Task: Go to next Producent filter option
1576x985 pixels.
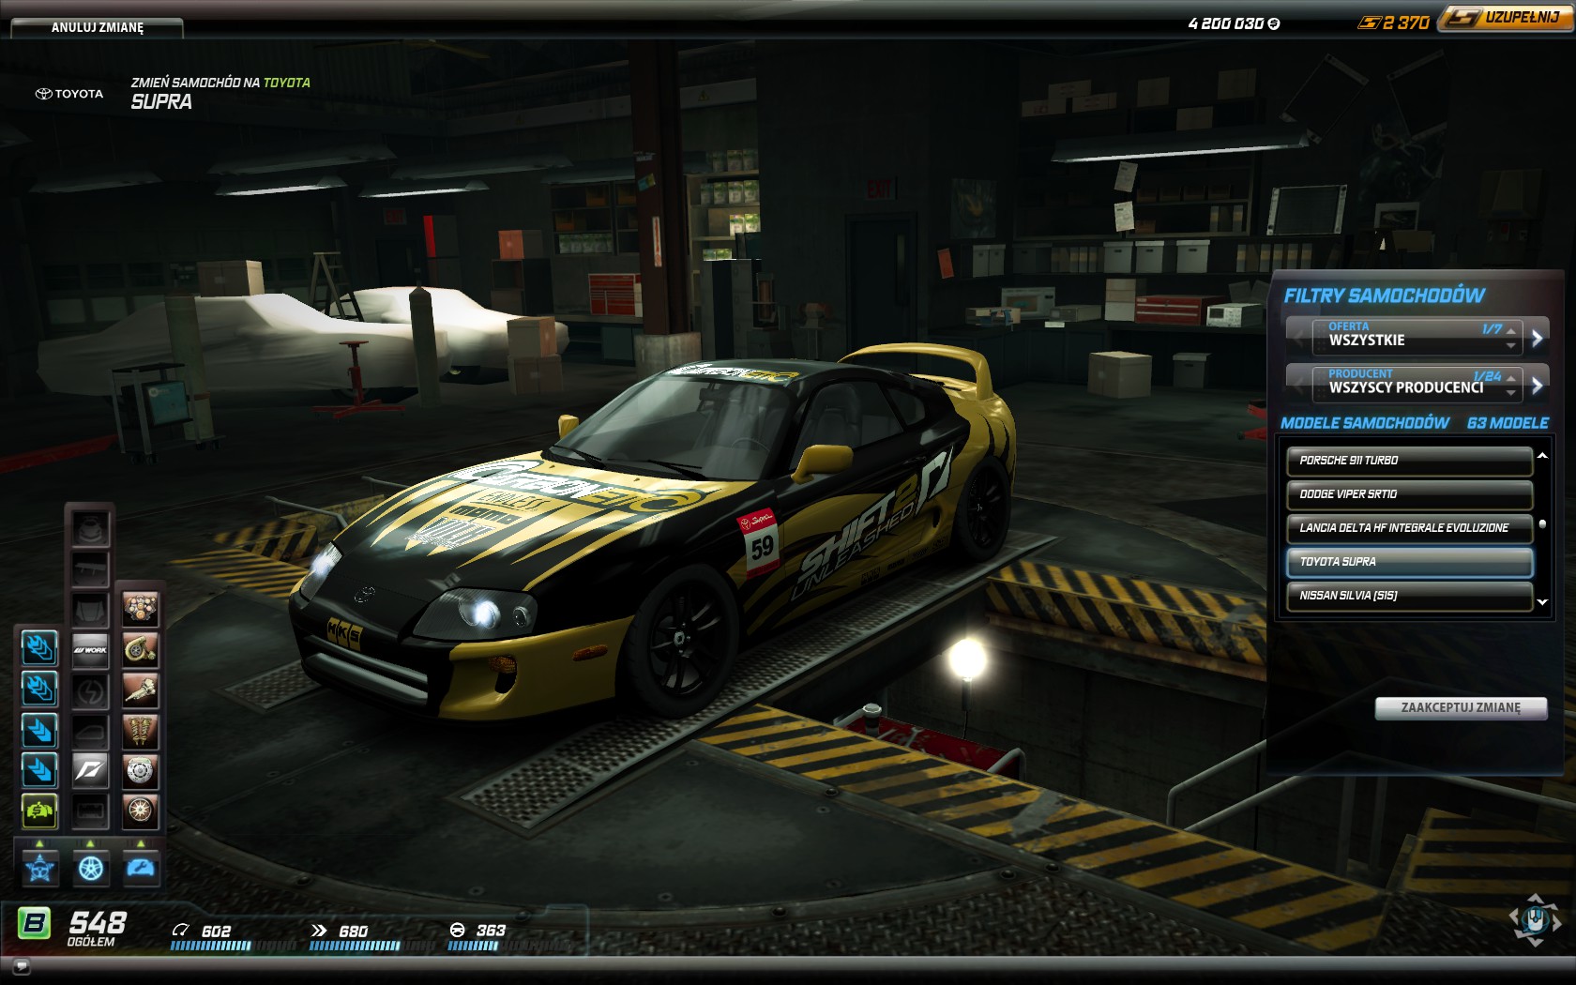Action: (x=1537, y=384)
